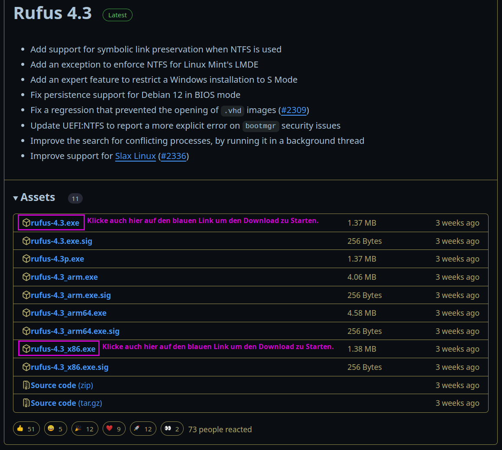Click package icon beside rufus-4.3_arm64.exe.sig
The height and width of the screenshot is (450, 502).
[26, 331]
